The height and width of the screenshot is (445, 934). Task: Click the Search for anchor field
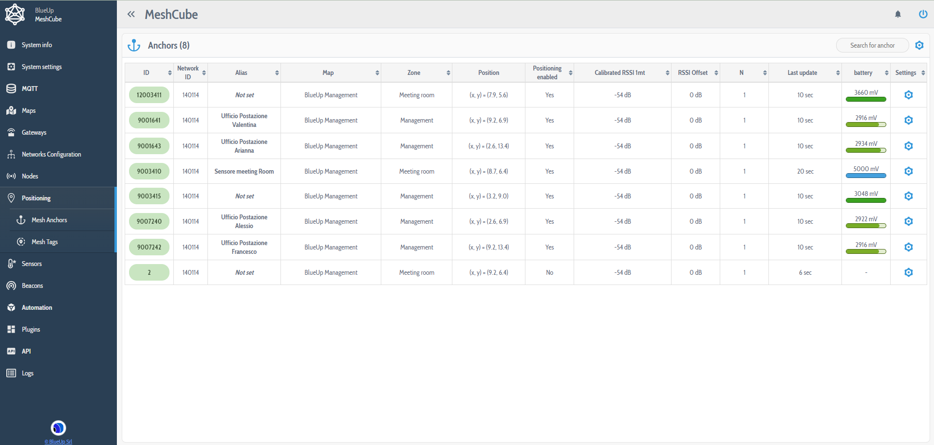tap(872, 45)
